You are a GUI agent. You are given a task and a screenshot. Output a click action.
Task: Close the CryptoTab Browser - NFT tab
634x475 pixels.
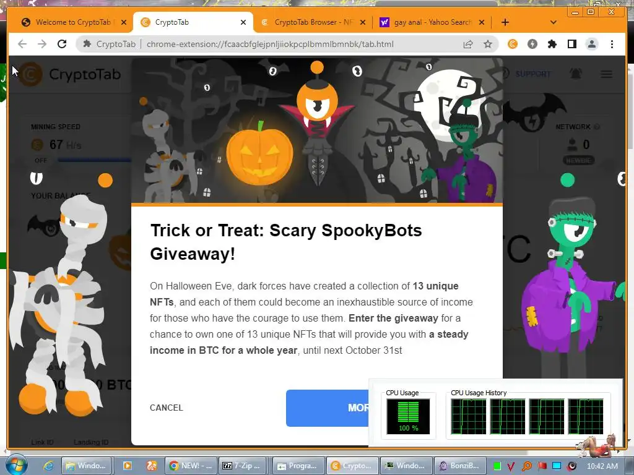click(x=363, y=22)
